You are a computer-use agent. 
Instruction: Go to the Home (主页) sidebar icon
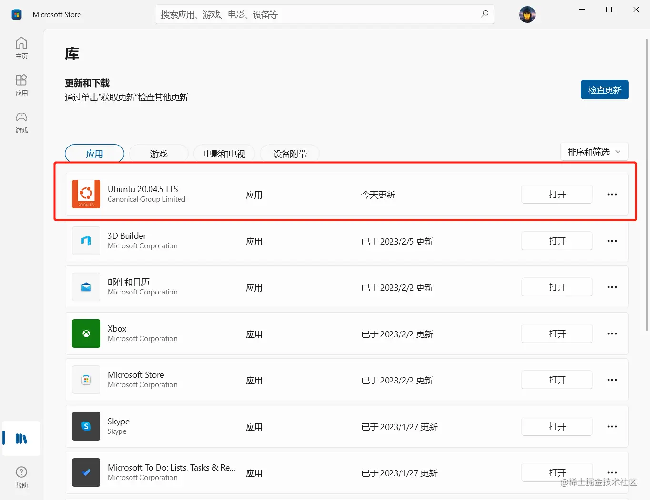[x=21, y=48]
